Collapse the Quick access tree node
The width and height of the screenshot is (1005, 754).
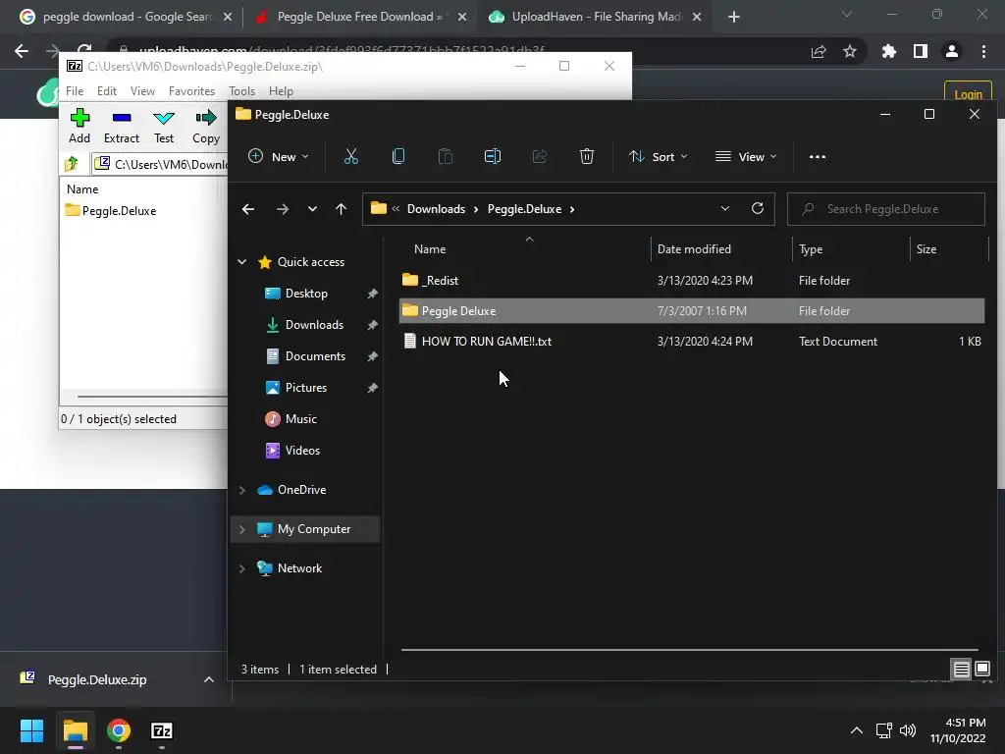(242, 261)
